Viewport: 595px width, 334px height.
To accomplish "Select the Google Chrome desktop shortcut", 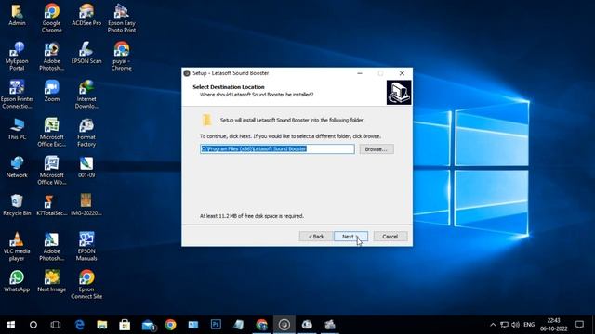I will coord(52,19).
